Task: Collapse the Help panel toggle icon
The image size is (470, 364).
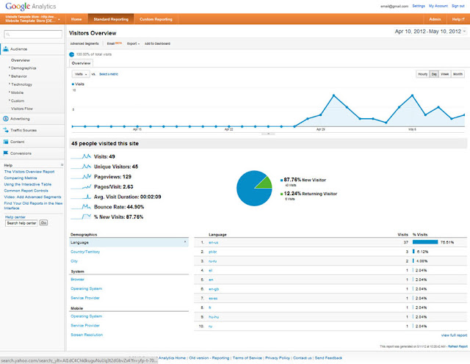Action: tap(62, 165)
